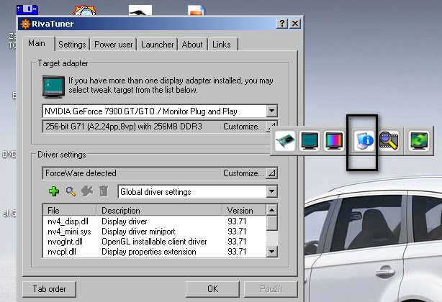Open the color spectrum monitor icon

(x=334, y=140)
